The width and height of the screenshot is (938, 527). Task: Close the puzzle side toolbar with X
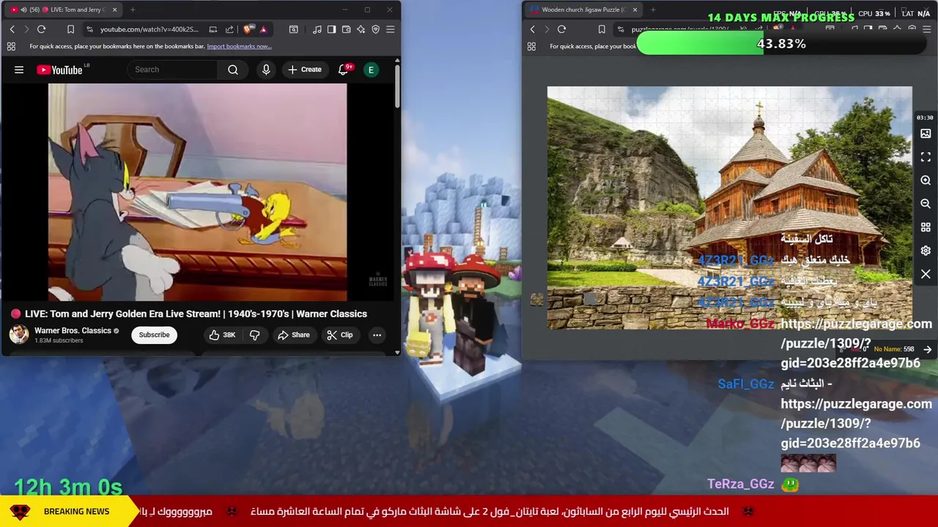[926, 274]
